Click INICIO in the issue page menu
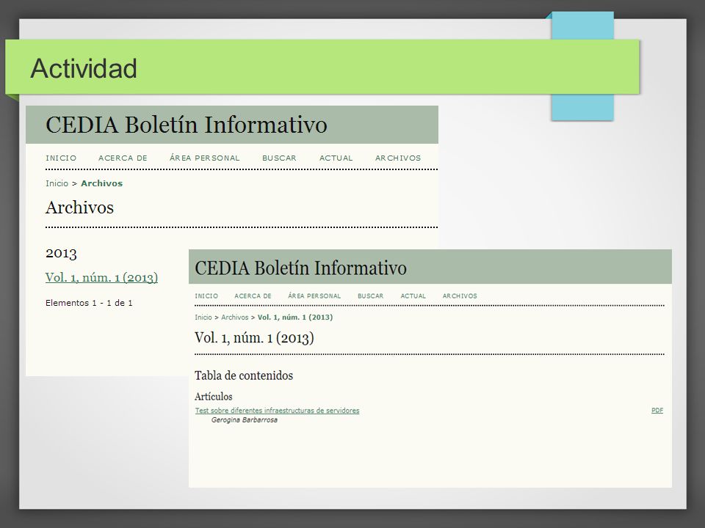 [x=206, y=296]
